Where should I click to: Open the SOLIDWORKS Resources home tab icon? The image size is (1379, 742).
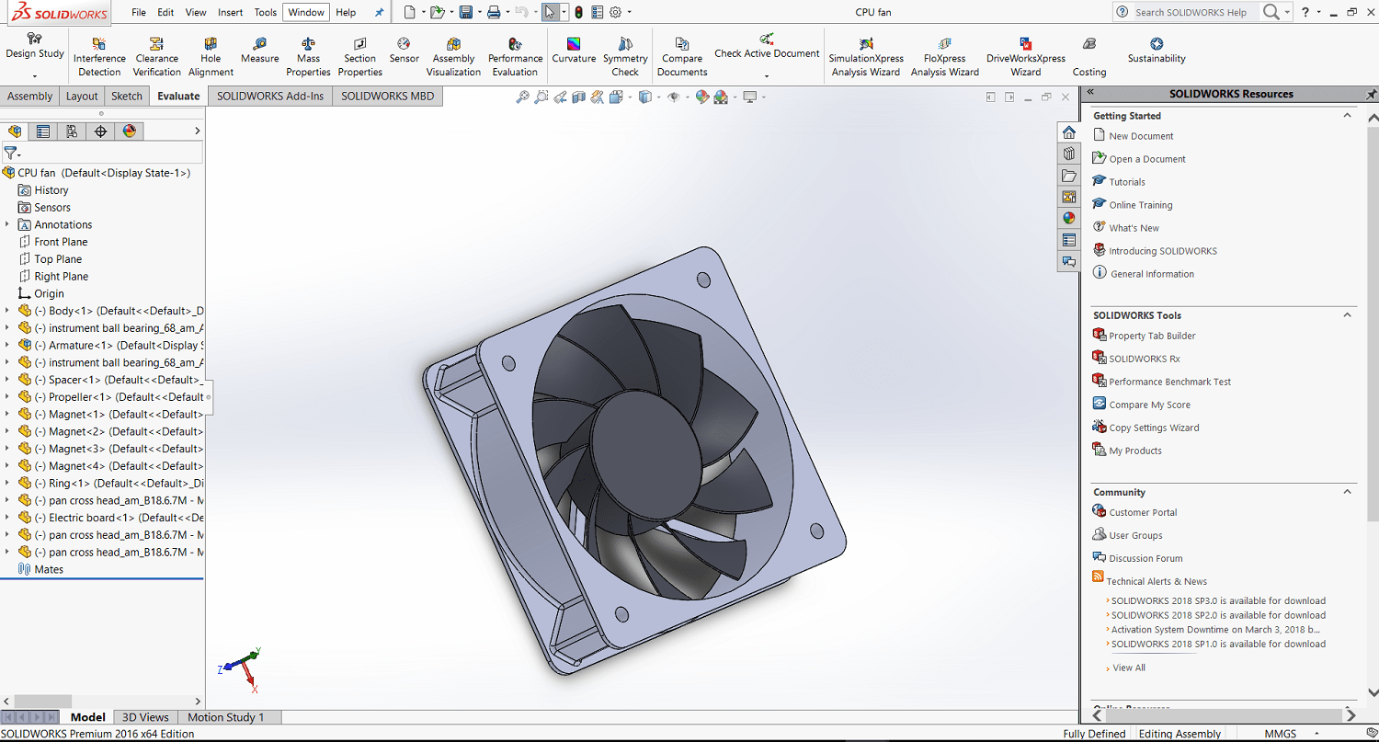1068,132
